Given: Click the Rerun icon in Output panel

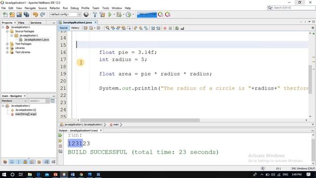Looking at the screenshot, I should click(x=60, y=135).
